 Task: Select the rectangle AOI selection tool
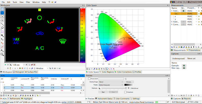coord(2,9)
